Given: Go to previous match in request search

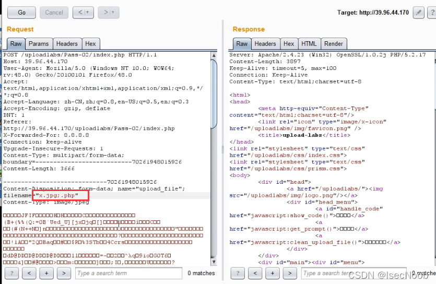Looking at the screenshot, I should click(x=29, y=273).
